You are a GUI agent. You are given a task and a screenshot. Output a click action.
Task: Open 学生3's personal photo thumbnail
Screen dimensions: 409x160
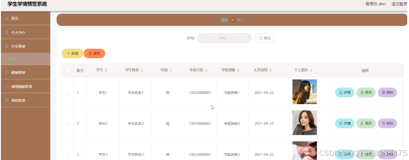click(304, 151)
